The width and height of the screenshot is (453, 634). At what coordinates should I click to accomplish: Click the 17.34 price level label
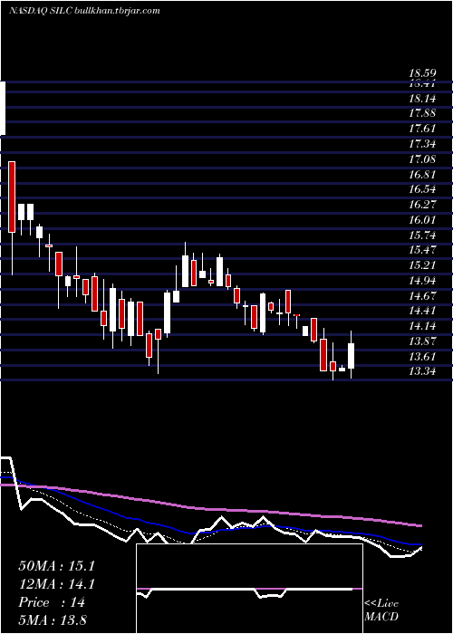click(x=422, y=144)
